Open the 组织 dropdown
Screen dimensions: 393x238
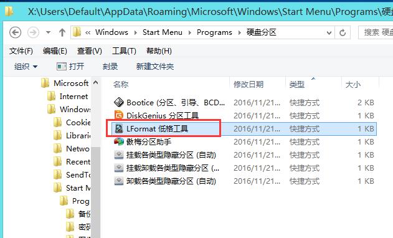[26, 67]
